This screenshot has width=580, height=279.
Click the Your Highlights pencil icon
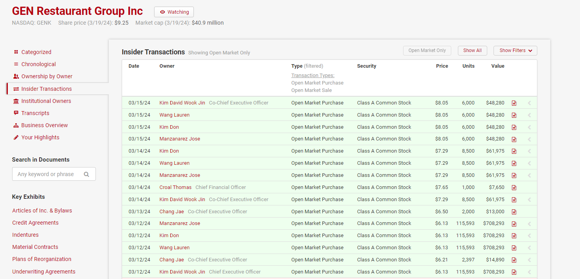[16, 137]
